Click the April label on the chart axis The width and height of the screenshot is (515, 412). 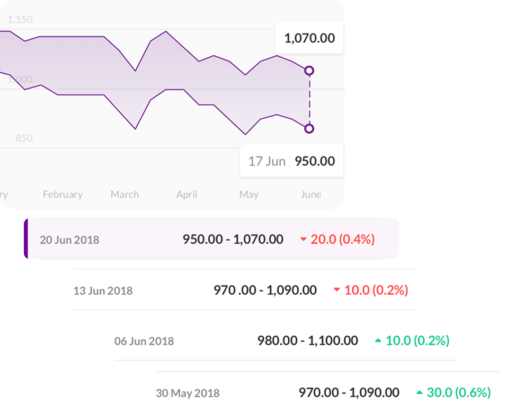point(187,195)
